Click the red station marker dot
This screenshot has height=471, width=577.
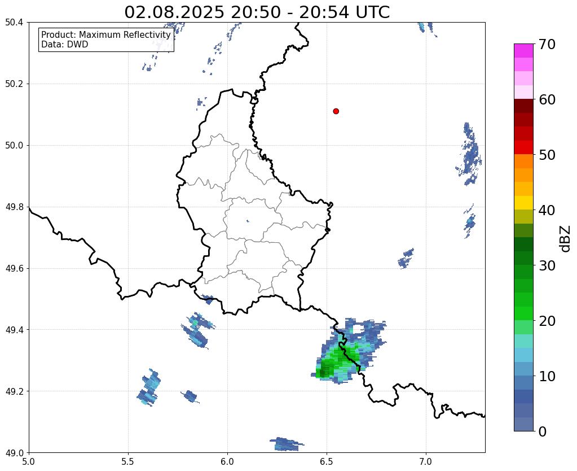click(336, 111)
